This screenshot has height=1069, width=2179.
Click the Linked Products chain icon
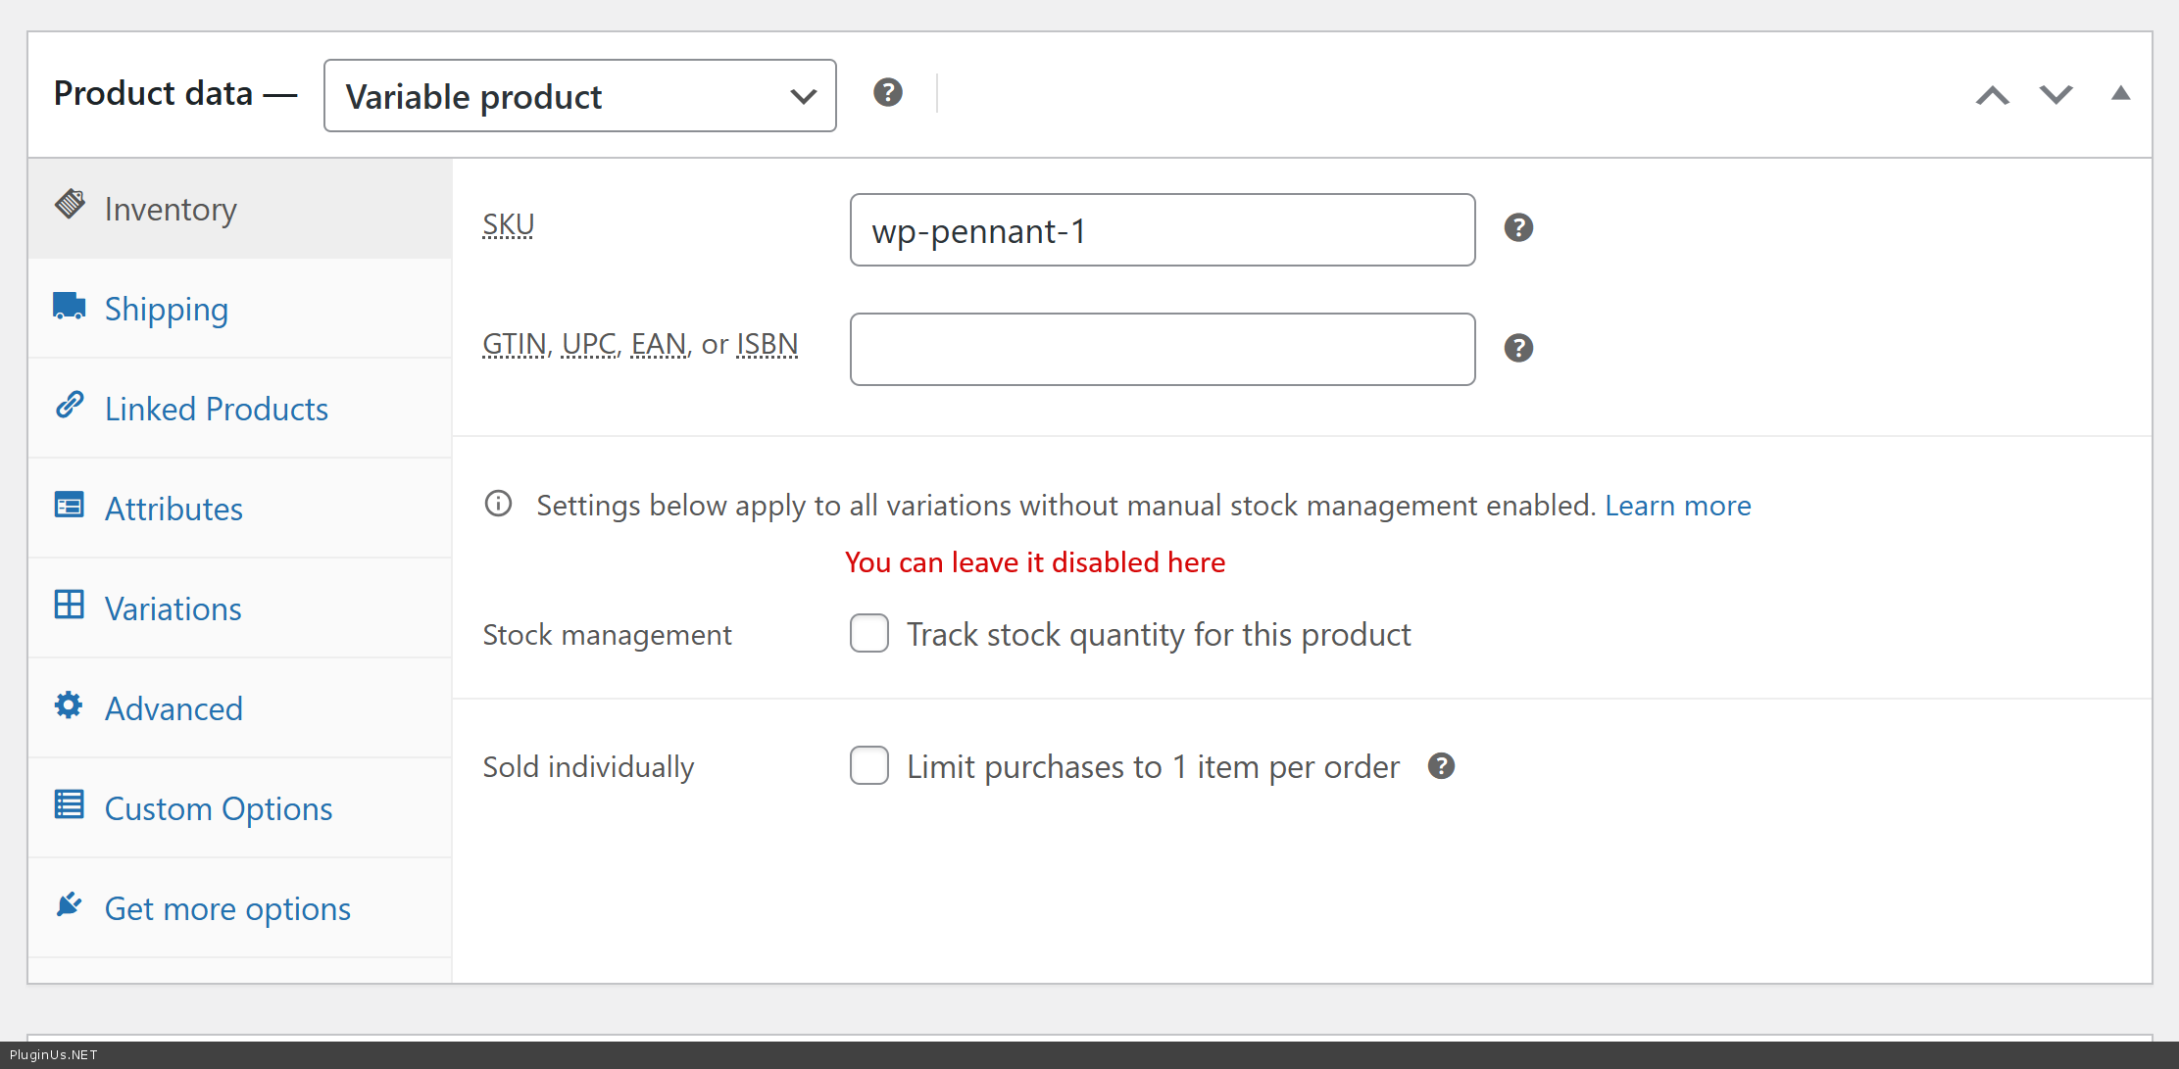click(69, 406)
